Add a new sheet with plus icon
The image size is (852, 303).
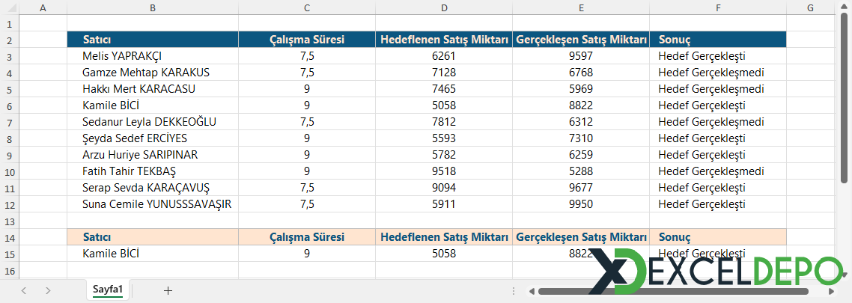point(168,290)
